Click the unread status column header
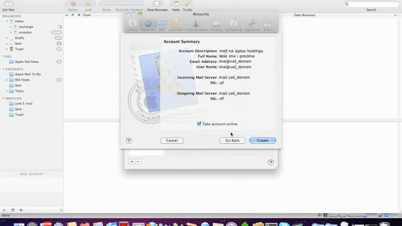 click(x=67, y=15)
